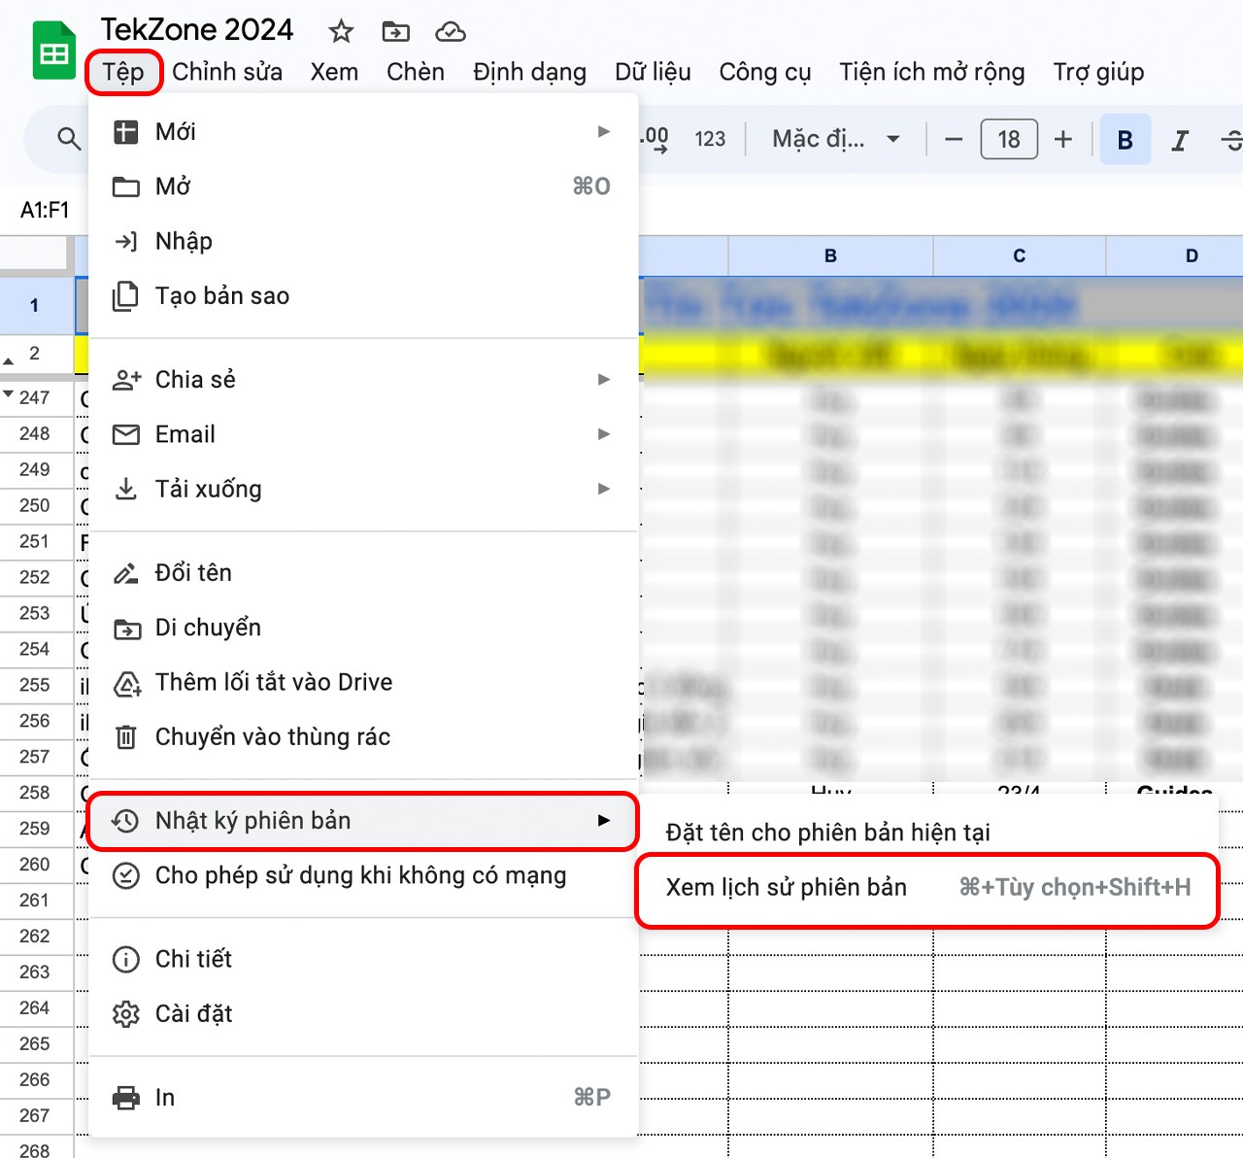
Task: Click the Đổi tên rename pencil icon
Action: point(126,573)
